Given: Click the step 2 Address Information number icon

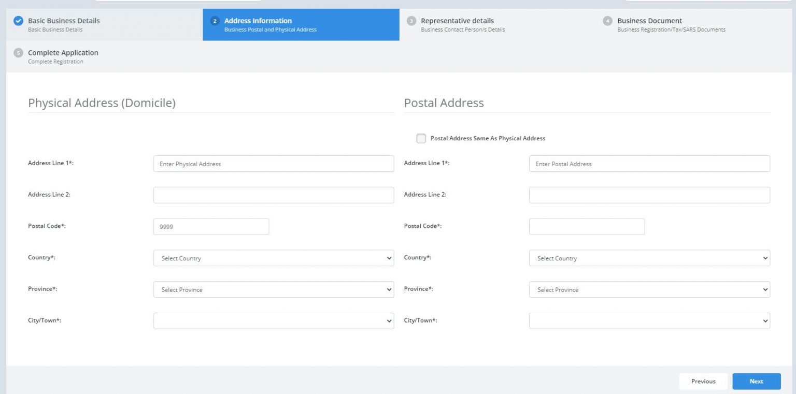Looking at the screenshot, I should coord(215,21).
